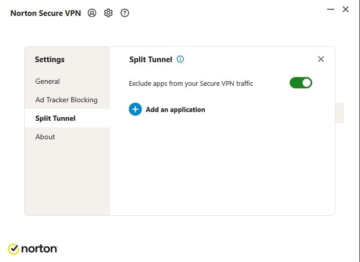This screenshot has height=262, width=360.
Task: Click the blue plus icon
Action: [x=135, y=109]
